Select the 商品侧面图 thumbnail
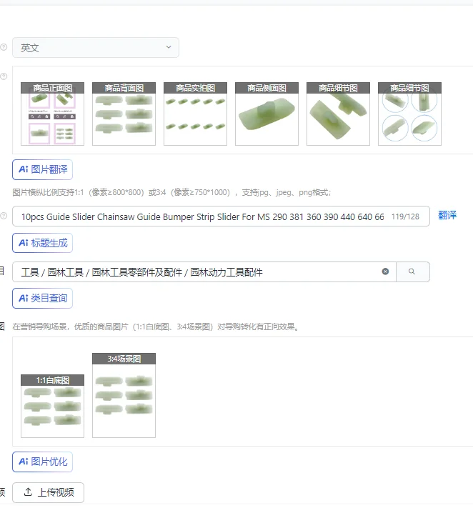The width and height of the screenshot is (473, 508). (267, 114)
